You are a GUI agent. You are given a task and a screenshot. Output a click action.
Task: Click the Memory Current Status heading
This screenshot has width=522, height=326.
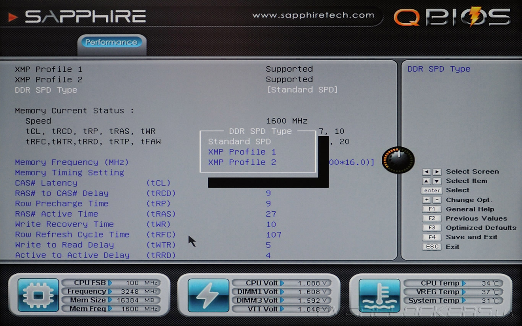coord(75,111)
